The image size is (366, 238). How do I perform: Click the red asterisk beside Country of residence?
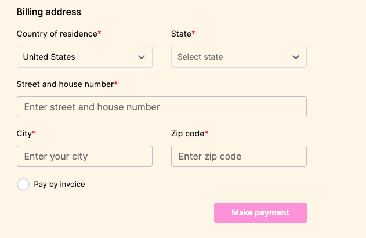pyautogui.click(x=99, y=33)
